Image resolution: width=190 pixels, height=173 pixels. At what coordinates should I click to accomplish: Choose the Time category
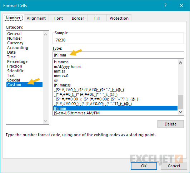(x=11, y=57)
